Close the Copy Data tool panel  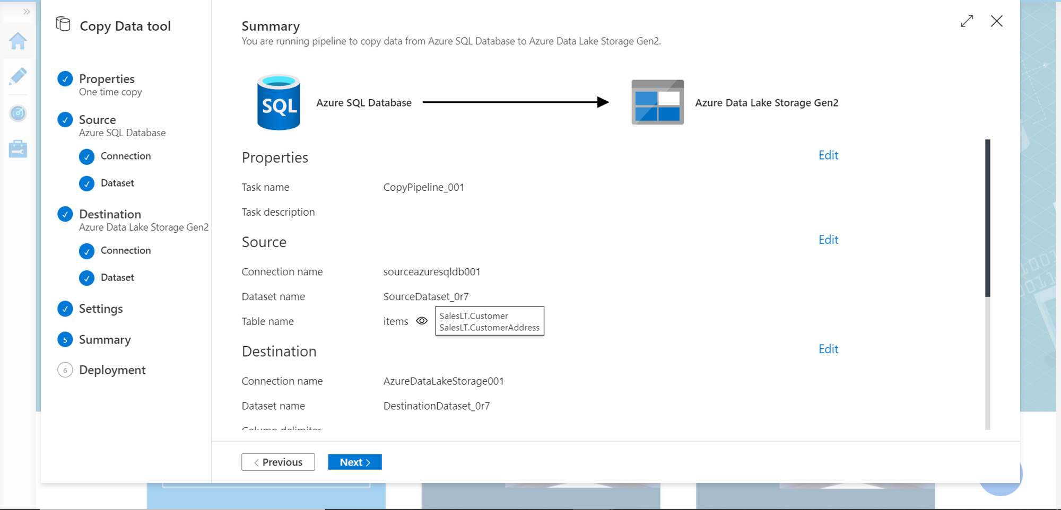997,21
